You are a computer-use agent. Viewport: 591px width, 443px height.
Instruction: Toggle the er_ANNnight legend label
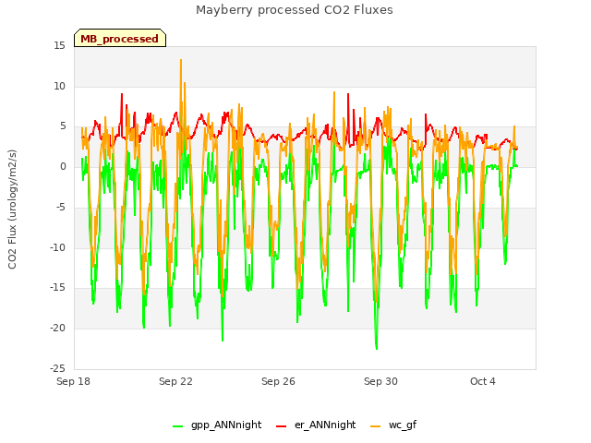tap(325, 425)
